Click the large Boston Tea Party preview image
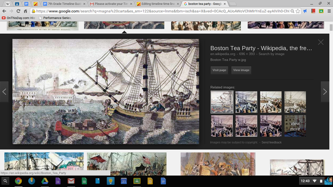Viewport: 333px width, 187px height. click(x=106, y=91)
